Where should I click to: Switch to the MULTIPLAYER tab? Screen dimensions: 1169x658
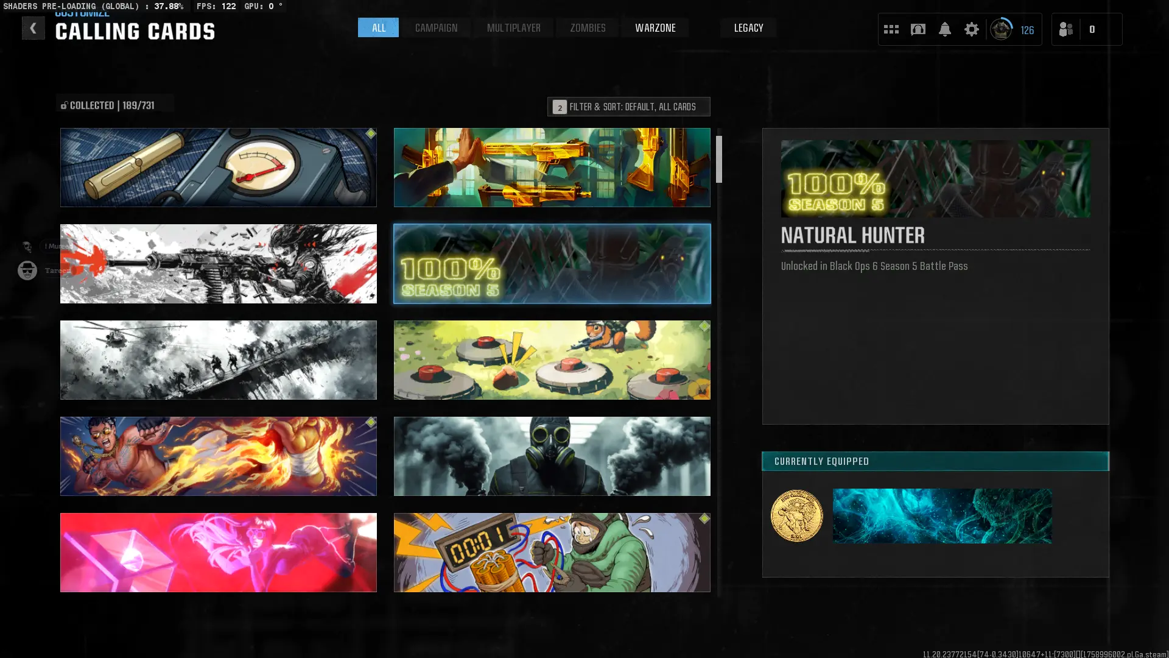(x=513, y=27)
